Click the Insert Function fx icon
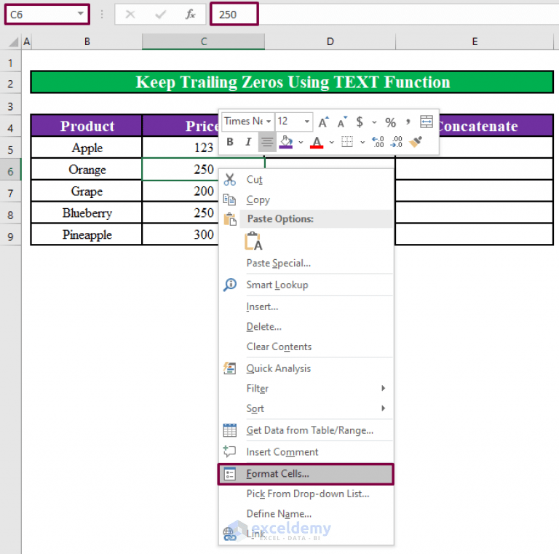The image size is (559, 554). tap(191, 15)
